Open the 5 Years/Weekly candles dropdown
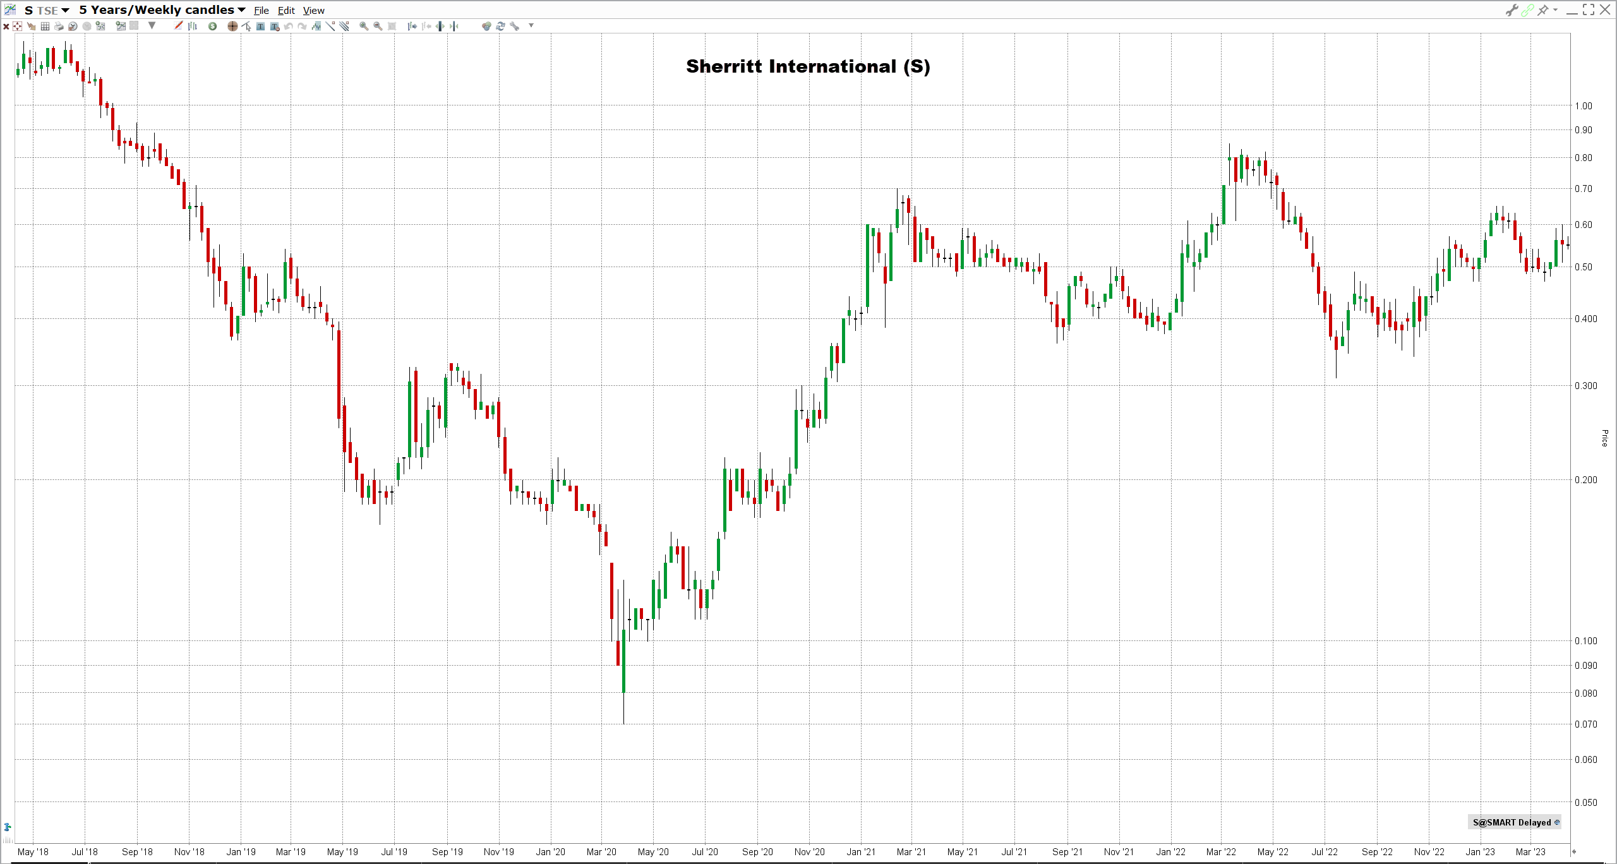 pos(162,10)
